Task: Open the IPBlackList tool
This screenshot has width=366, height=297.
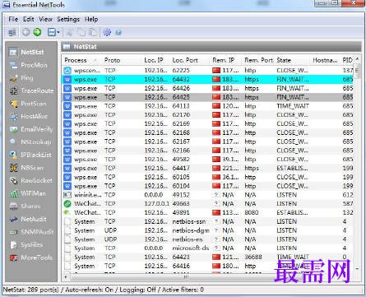Action: pyautogui.click(x=30, y=155)
